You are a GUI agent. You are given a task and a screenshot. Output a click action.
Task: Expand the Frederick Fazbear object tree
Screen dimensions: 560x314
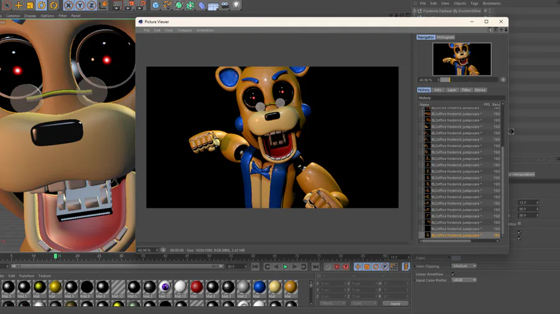tap(414, 11)
